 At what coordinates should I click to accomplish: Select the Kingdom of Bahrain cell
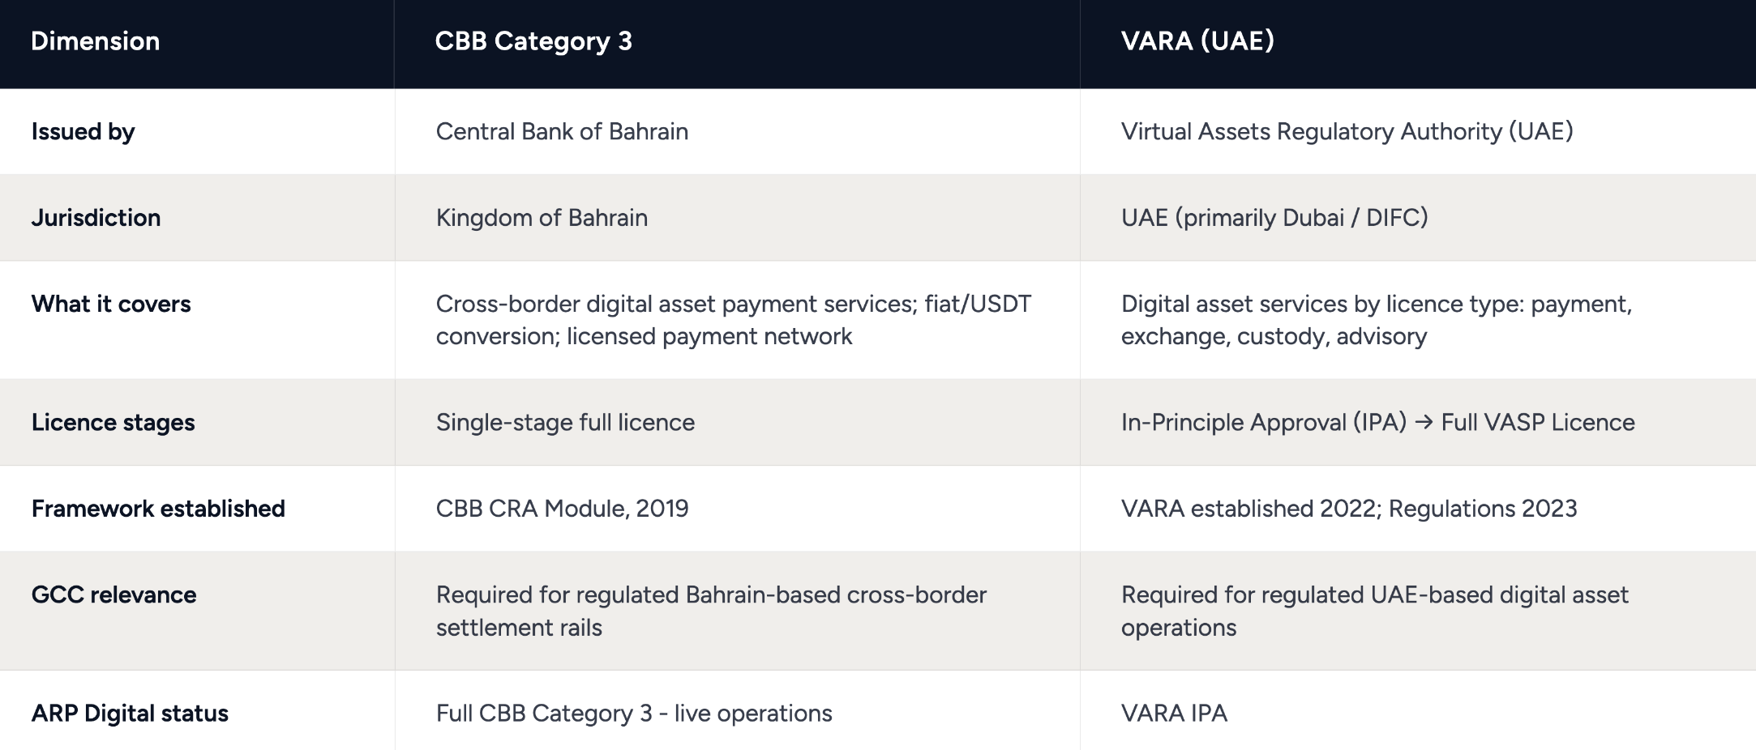pyautogui.click(x=542, y=217)
